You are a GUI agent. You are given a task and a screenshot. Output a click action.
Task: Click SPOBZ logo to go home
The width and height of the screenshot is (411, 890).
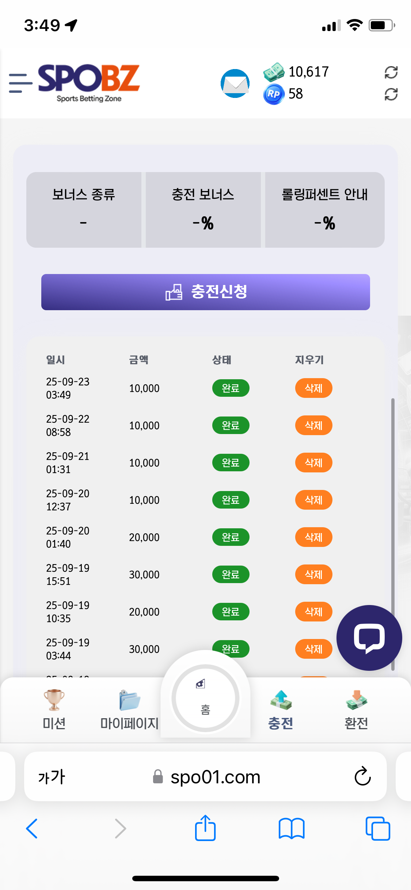click(89, 83)
